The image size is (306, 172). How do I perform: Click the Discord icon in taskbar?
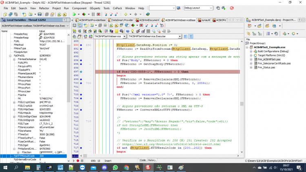point(104,168)
